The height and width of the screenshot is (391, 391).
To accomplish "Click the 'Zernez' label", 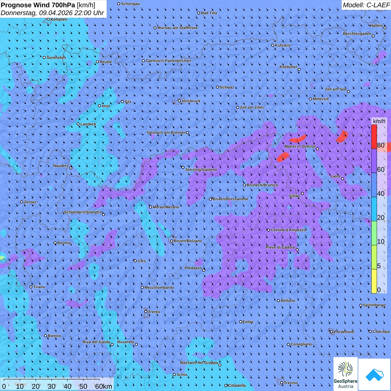I will [x=30, y=202].
